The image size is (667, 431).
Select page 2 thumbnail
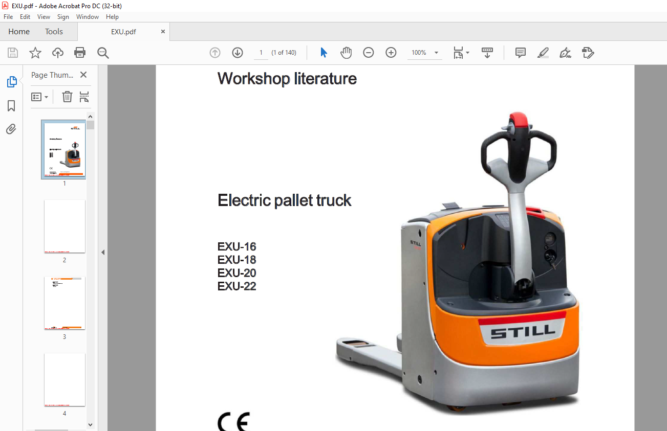pos(64,226)
